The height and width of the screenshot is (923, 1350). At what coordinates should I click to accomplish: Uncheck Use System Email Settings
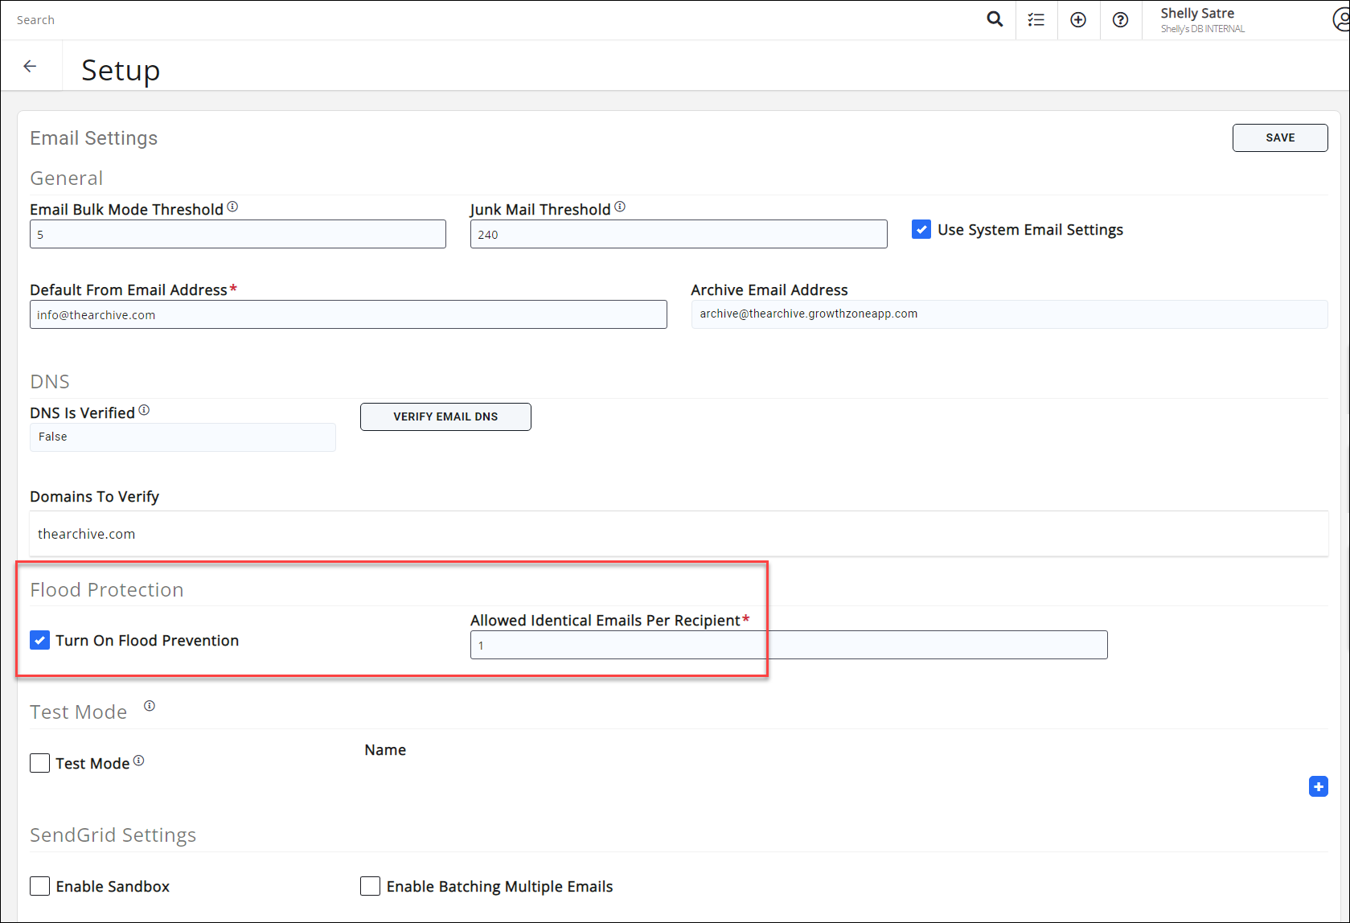pyautogui.click(x=921, y=229)
